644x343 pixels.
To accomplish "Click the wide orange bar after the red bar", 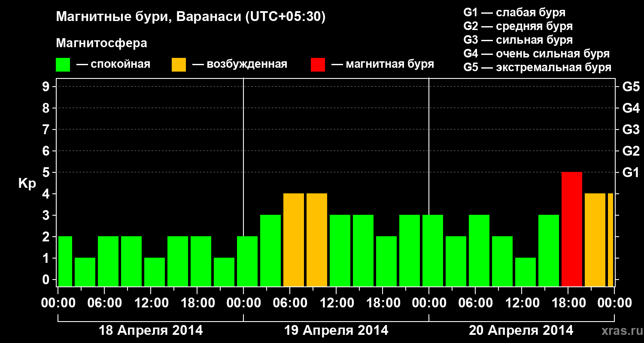I will click(595, 240).
